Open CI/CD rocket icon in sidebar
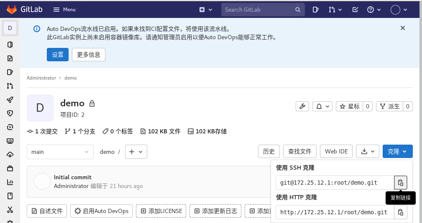 pyautogui.click(x=10, y=100)
